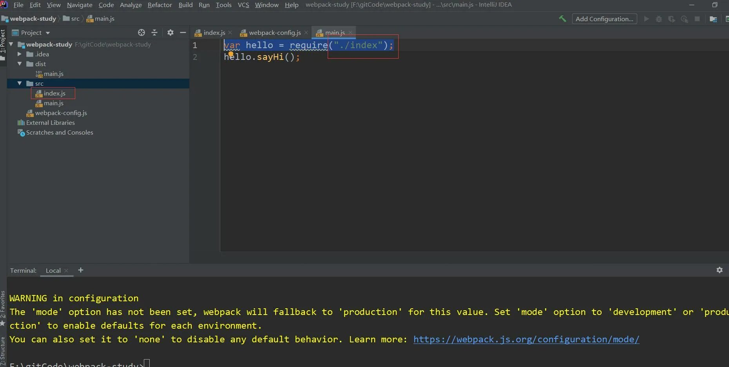Open the 2: Favorites tool window strip
This screenshot has height=367, width=729.
point(3,304)
